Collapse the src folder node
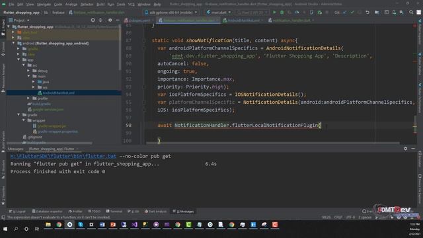Image resolution: width=423 pixels, height=238 pixels. tap(24, 65)
